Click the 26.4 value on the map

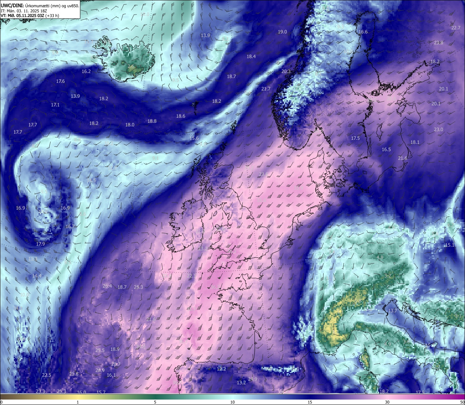107,286
